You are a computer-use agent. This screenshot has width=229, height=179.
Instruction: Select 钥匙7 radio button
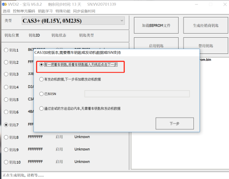(x=6, y=125)
